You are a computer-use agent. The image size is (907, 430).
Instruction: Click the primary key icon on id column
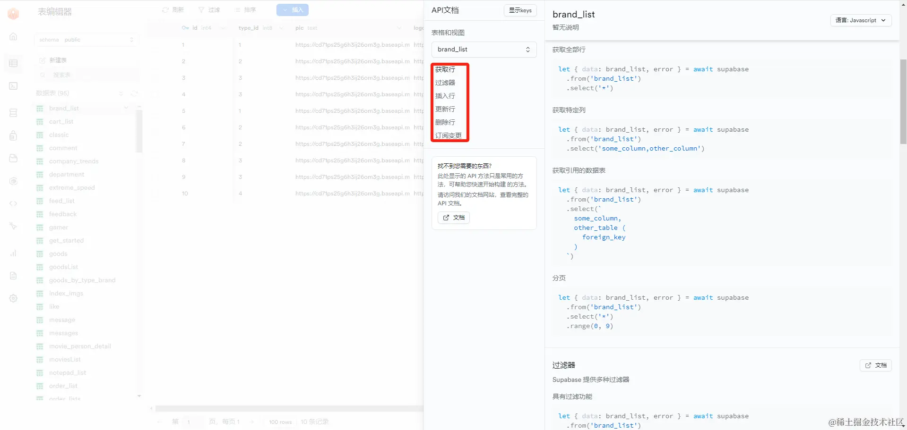(x=185, y=28)
